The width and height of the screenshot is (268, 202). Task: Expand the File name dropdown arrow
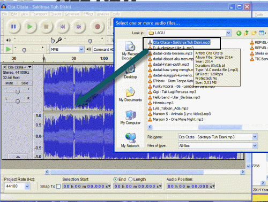coord(255,137)
